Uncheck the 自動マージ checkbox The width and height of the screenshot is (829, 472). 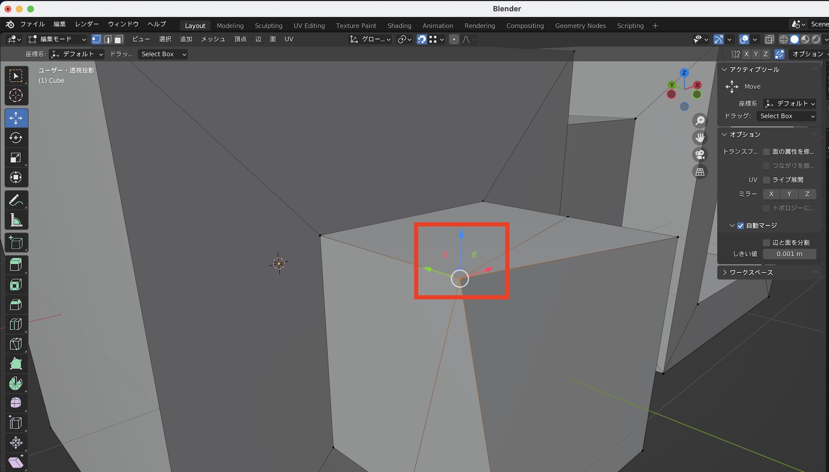coord(740,226)
